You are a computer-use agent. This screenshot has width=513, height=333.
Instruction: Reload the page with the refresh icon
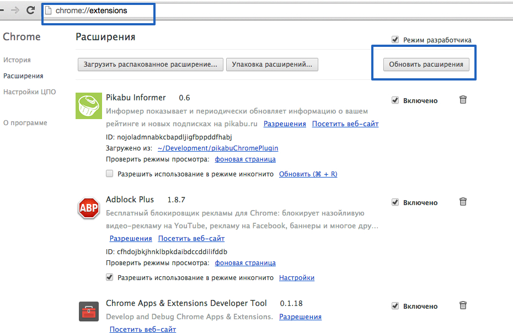click(x=30, y=10)
